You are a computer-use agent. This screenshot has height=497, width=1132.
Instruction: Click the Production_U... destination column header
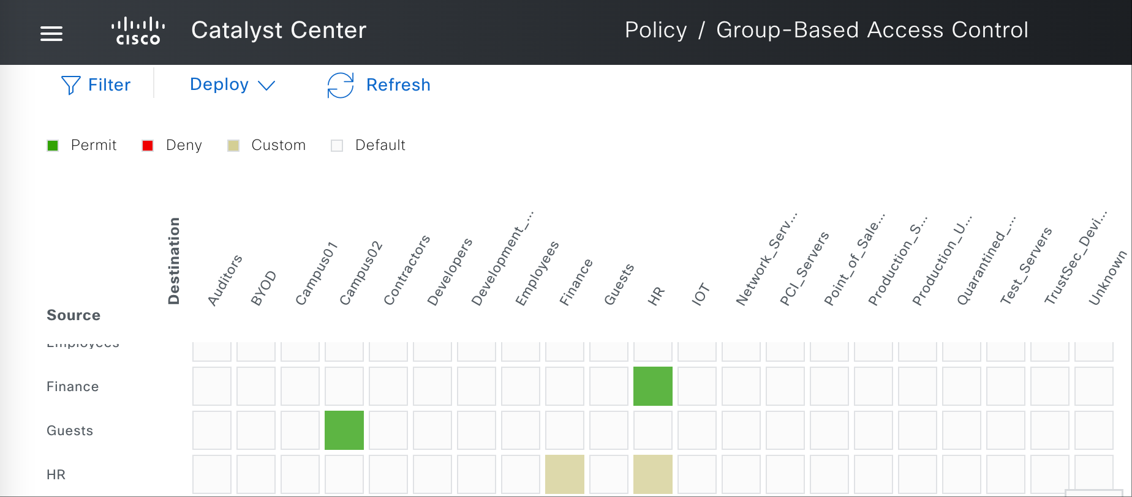coord(942,261)
